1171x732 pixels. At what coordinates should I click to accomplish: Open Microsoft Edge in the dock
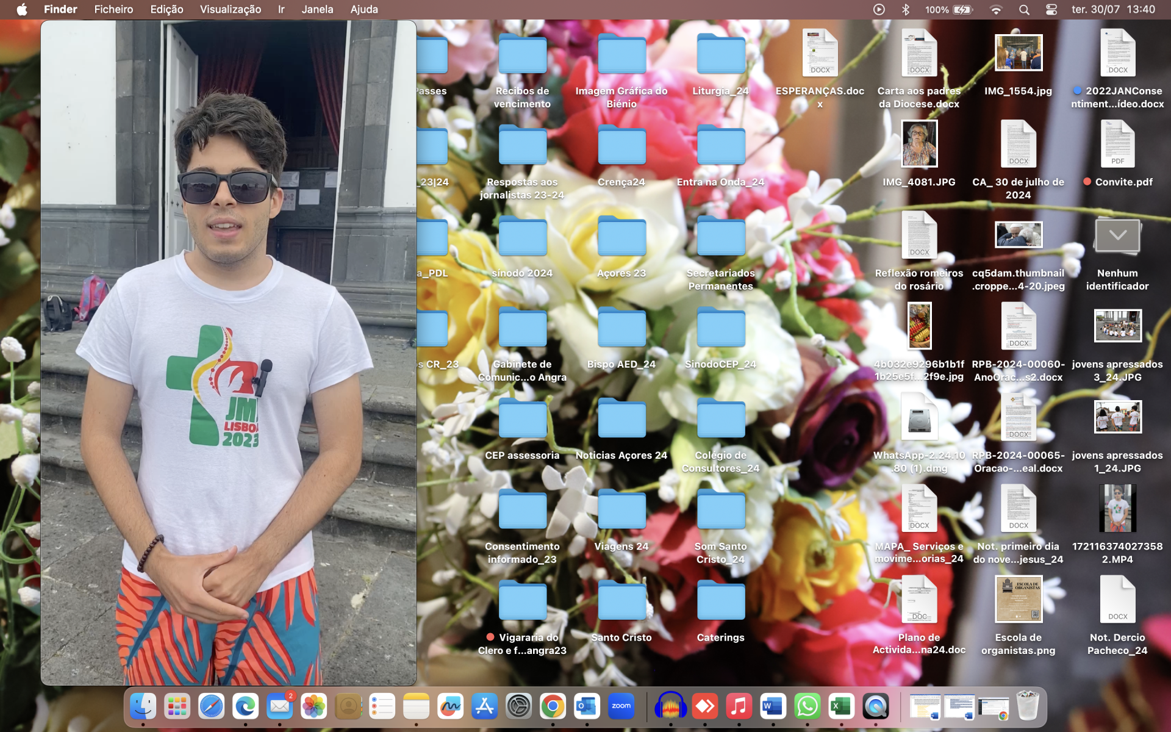coord(246,706)
